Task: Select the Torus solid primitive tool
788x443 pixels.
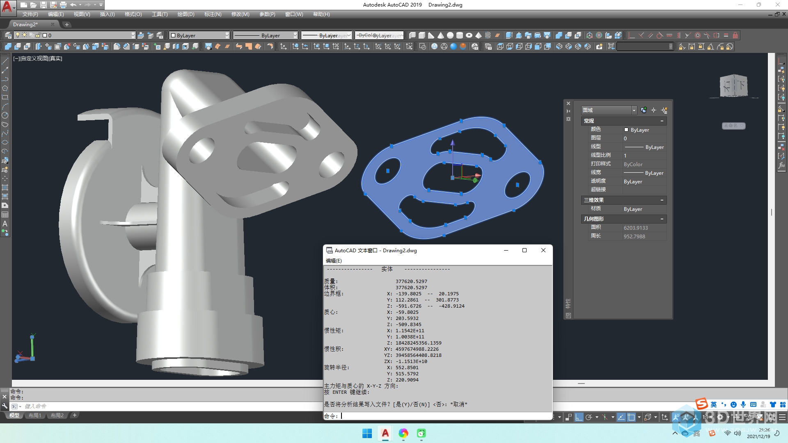Action: pos(469,35)
